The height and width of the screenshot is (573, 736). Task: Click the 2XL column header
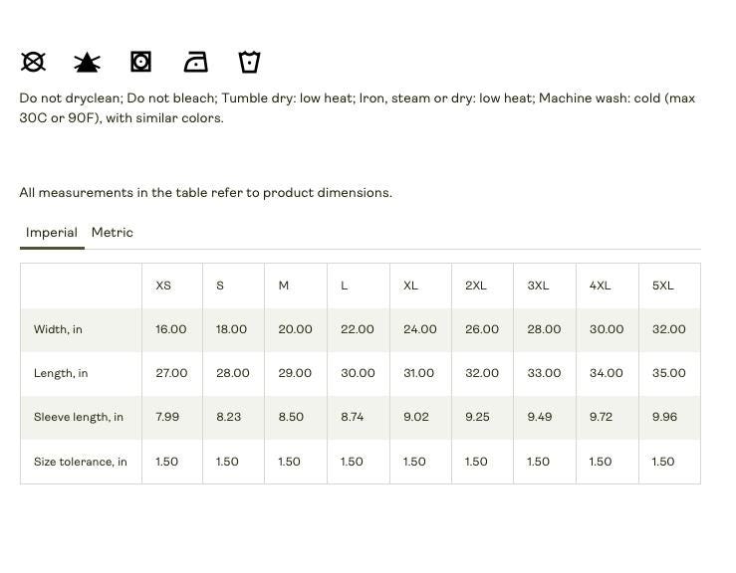coord(476,286)
